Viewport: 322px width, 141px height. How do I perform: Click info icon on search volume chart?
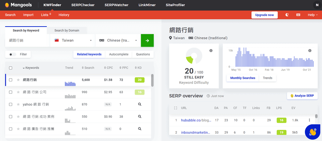click(310, 51)
